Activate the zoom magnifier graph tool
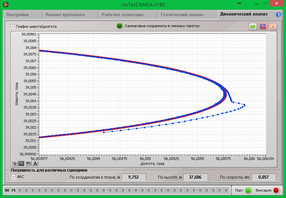 [21, 163]
